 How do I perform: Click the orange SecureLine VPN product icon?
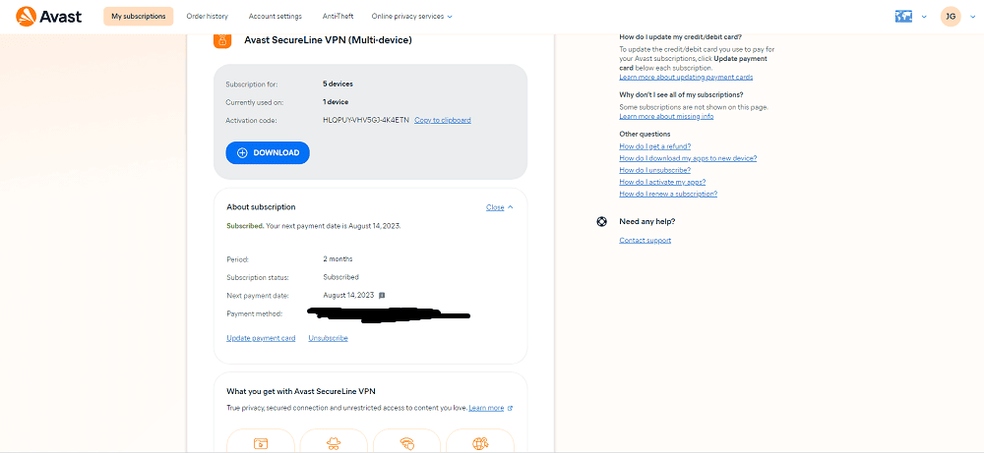pos(222,40)
